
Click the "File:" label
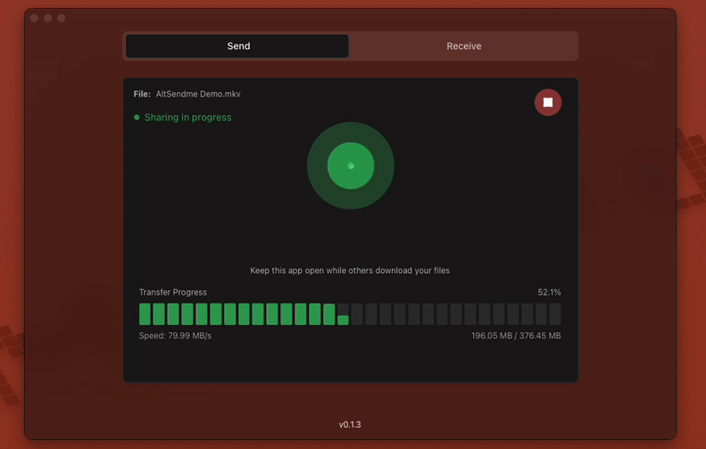(142, 94)
